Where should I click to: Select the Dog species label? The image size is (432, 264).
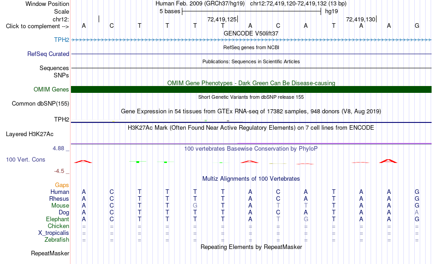click(64, 213)
